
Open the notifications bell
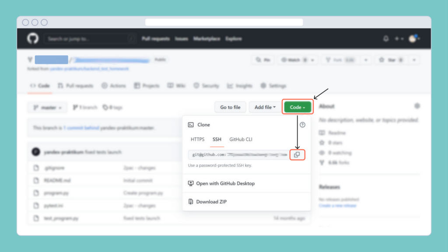tap(386, 39)
